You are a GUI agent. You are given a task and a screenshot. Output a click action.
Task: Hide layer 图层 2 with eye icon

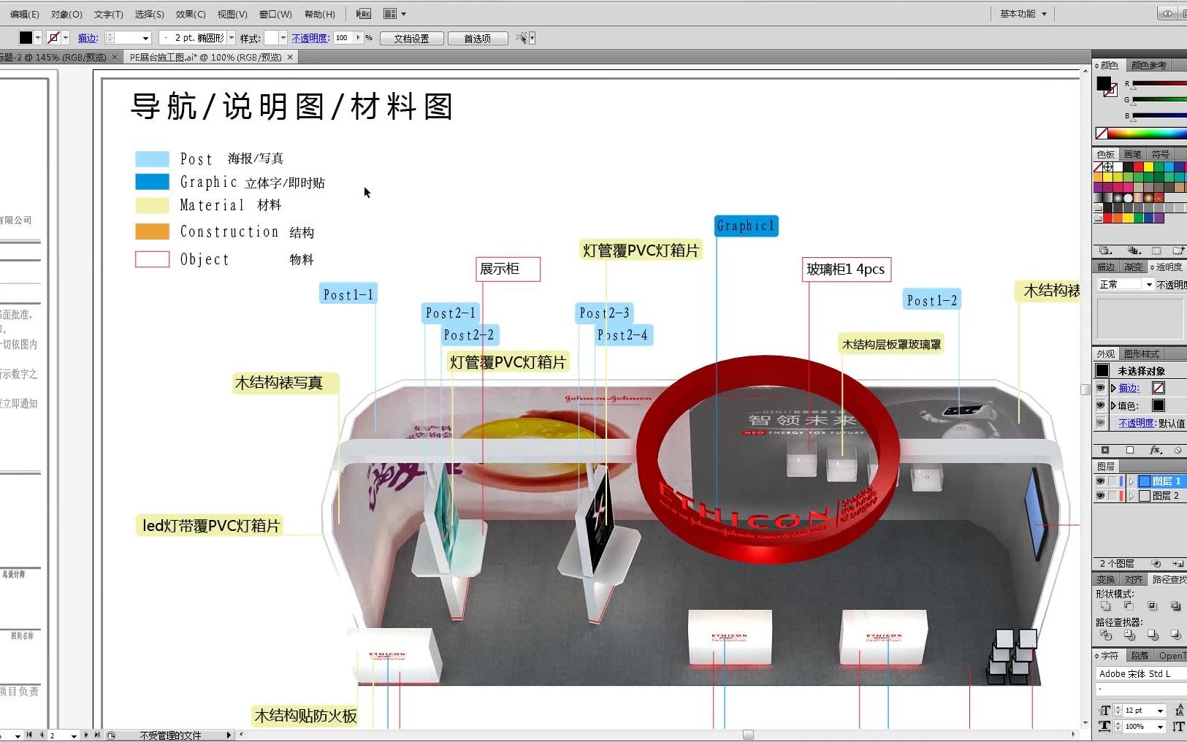pyautogui.click(x=1100, y=496)
